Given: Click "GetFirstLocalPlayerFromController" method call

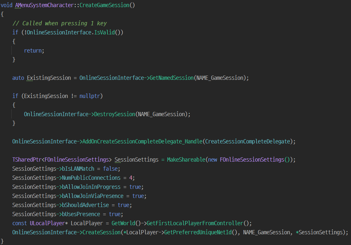Looking at the screenshot, I should (195, 223).
